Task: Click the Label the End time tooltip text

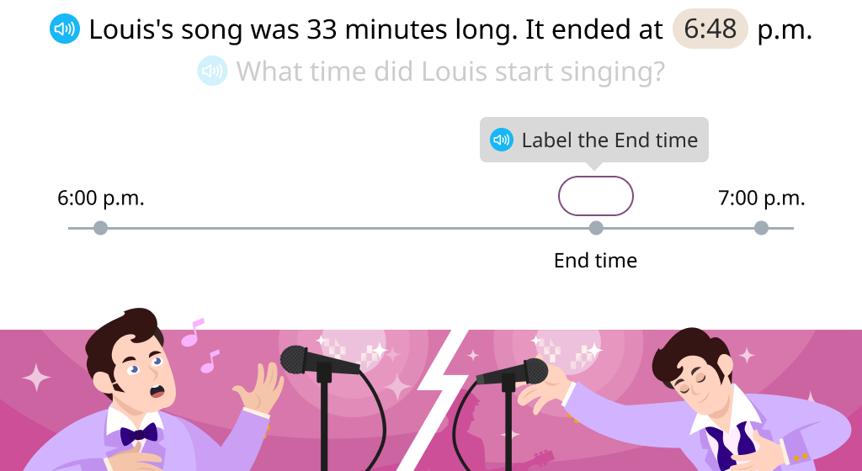Action: pos(609,140)
